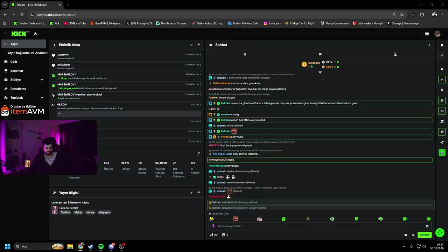Open the green headset support button
The height and width of the screenshot is (252, 448).
440,232
